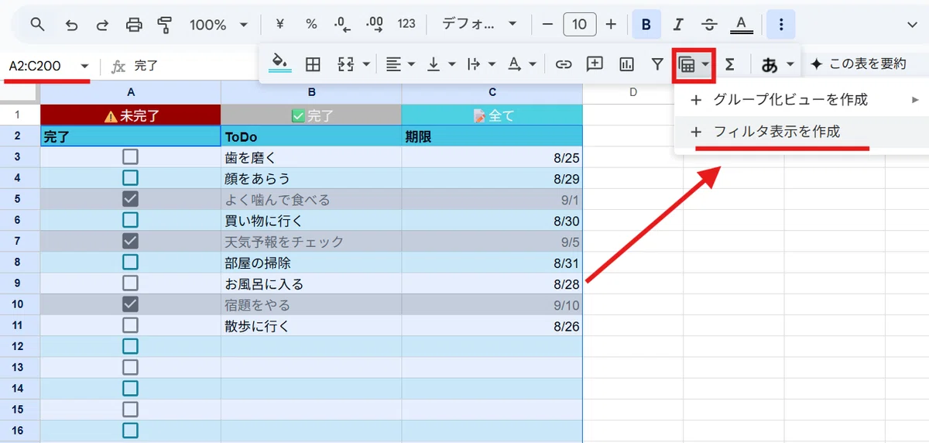Check the お風呂に入る checkbox

pos(130,283)
